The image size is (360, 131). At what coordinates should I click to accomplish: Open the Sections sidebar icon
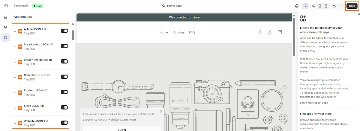[x=5, y=17]
